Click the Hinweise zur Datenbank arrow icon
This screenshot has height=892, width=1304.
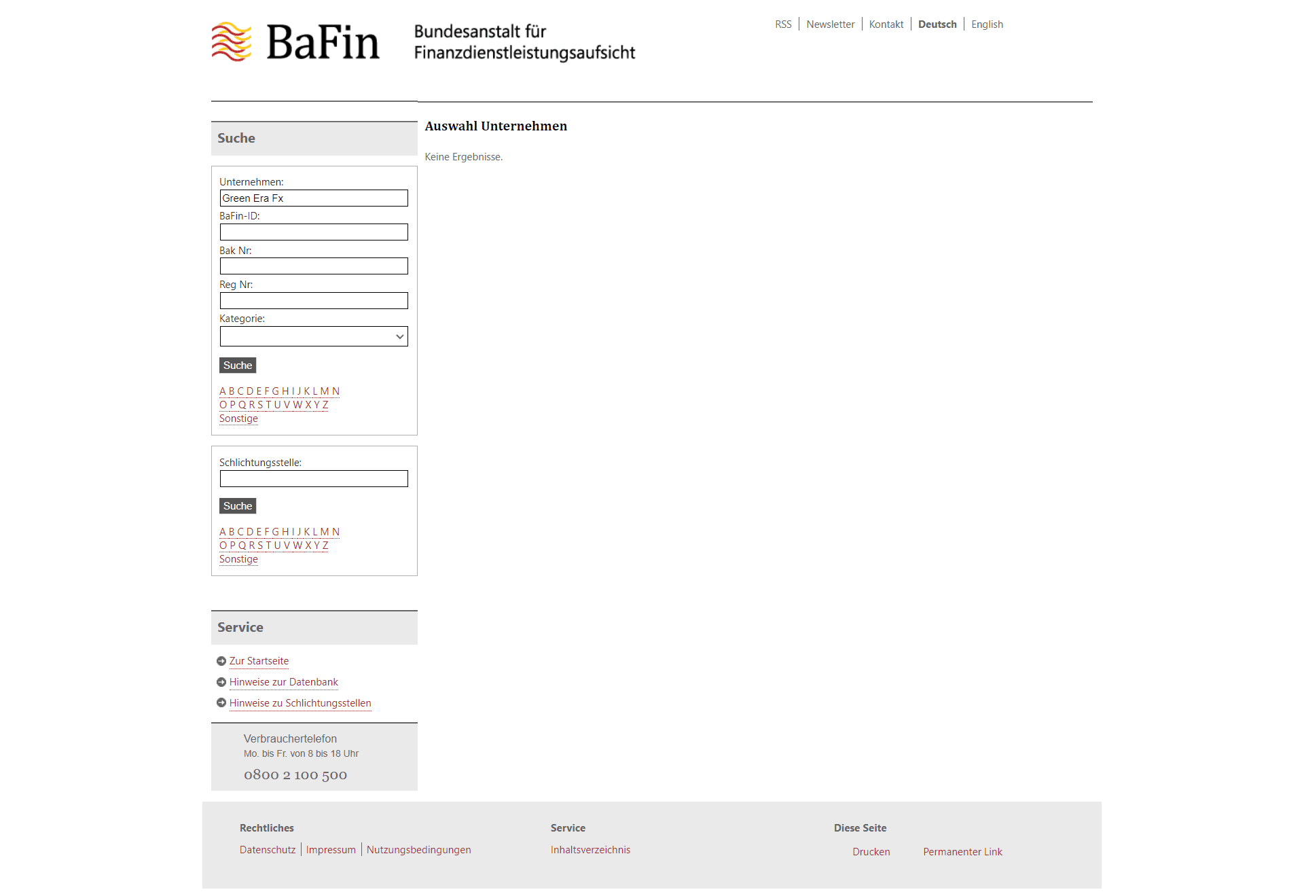(x=222, y=681)
